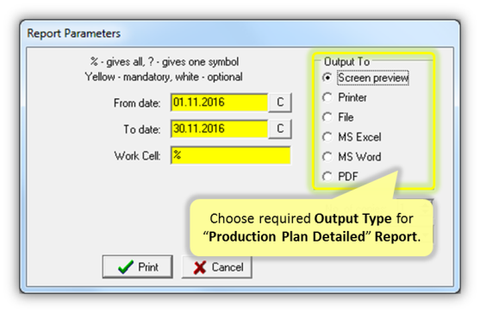Click the red X icon on Cancel
Image resolution: width=480 pixels, height=313 pixels.
tap(200, 267)
